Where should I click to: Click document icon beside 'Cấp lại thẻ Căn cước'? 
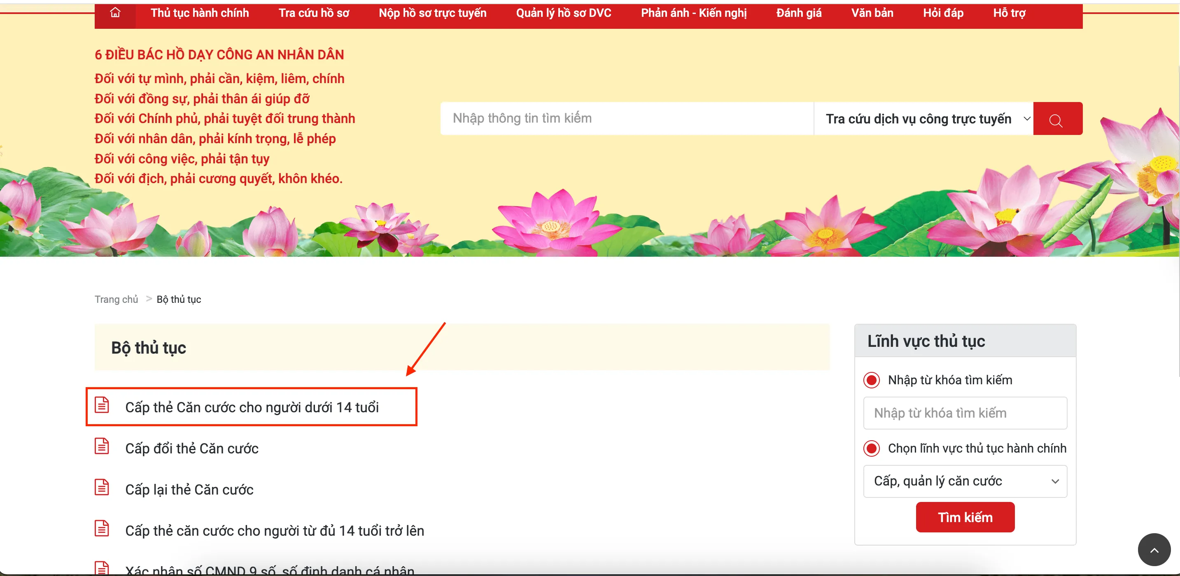point(102,488)
